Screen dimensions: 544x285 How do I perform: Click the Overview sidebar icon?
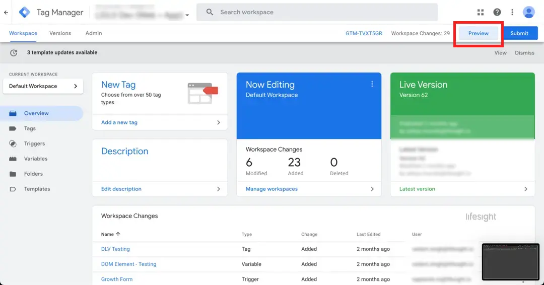click(x=13, y=113)
